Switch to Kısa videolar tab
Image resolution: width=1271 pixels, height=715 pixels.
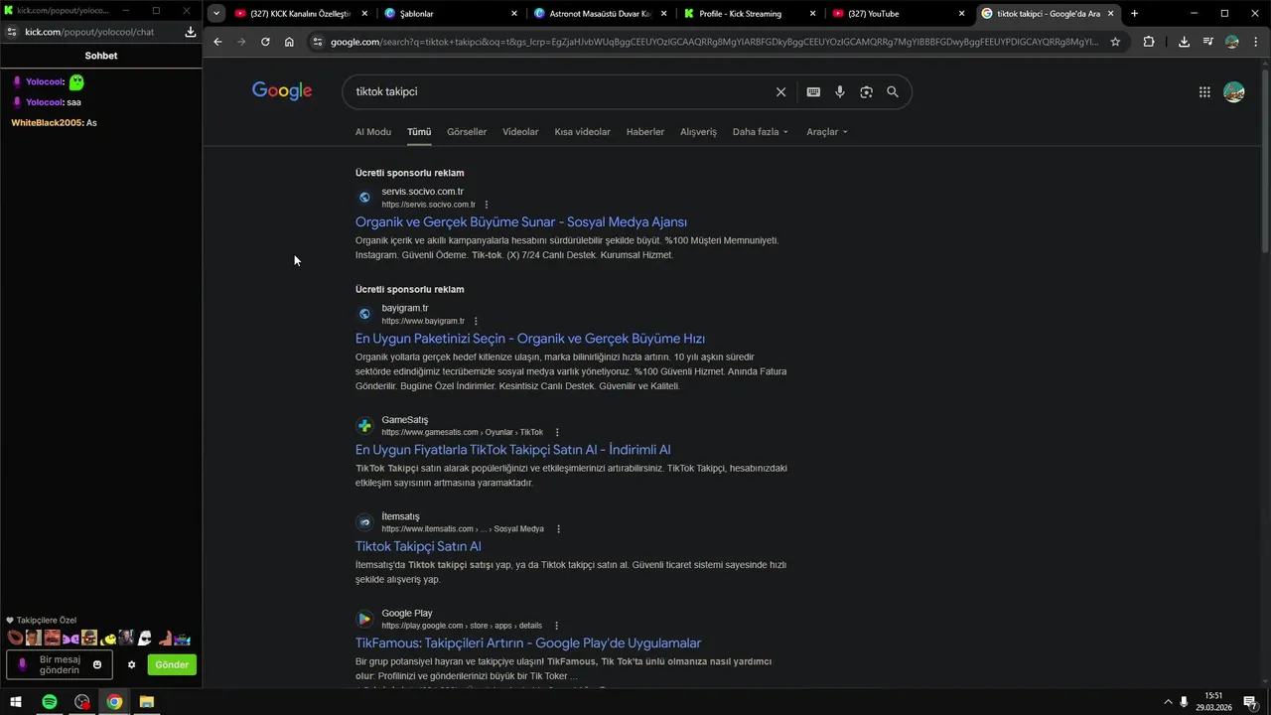(583, 132)
